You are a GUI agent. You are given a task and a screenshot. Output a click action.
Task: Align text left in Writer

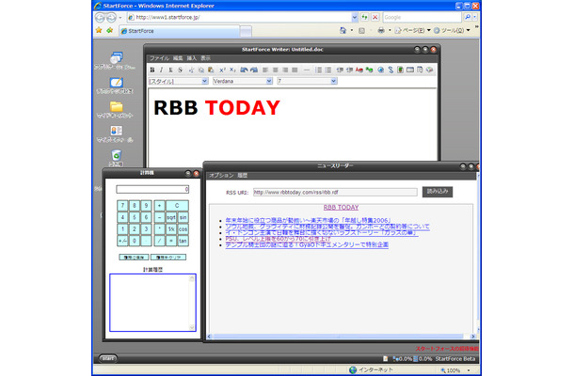point(265,70)
